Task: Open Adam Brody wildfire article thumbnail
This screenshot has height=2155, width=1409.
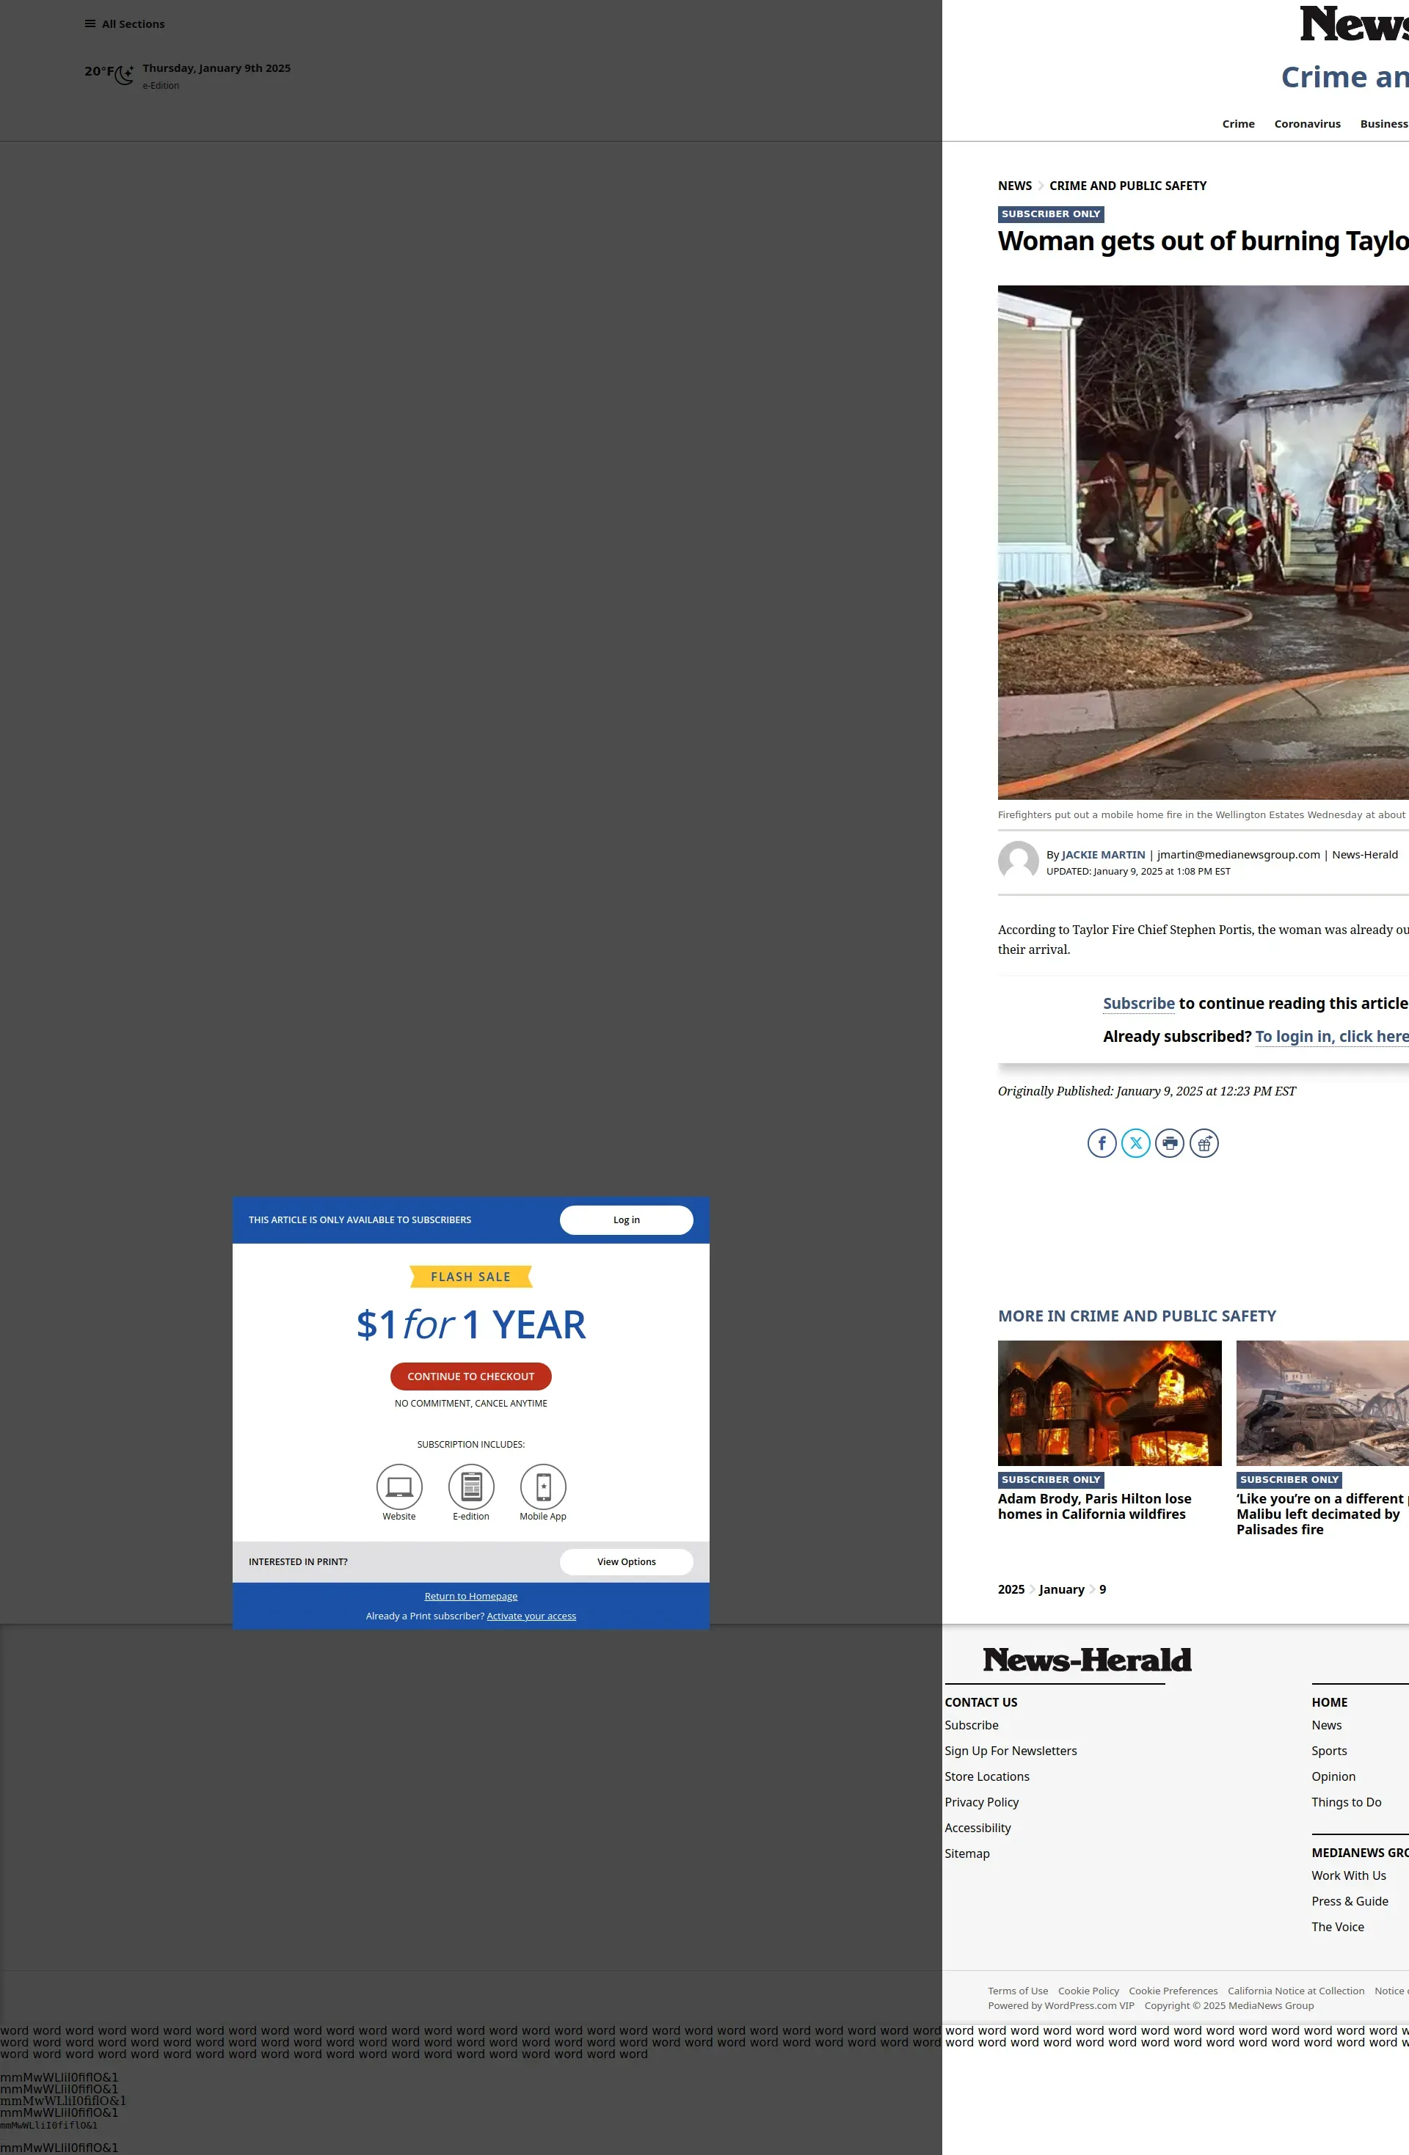Action: (x=1110, y=1403)
